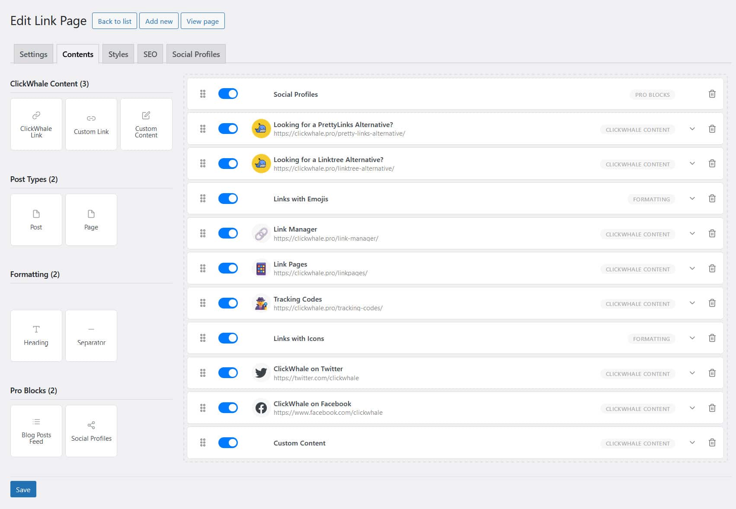
Task: Turn off the Tracking Codes toggle
Action: pos(228,303)
